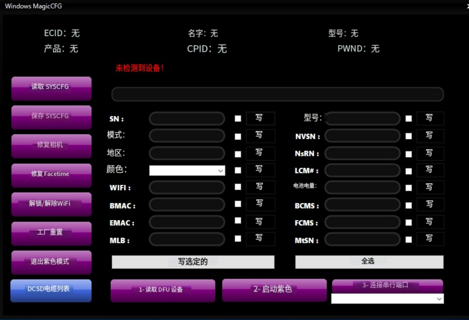Viewport: 469px width, 320px height.
Task: Click 读取 SYSCFG button
Action: (x=51, y=88)
